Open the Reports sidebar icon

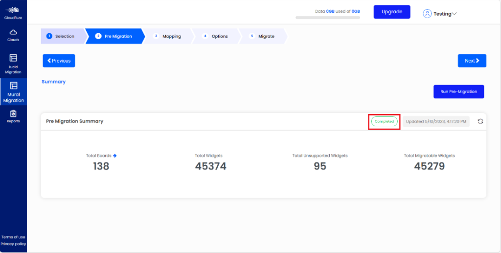[x=13, y=114]
